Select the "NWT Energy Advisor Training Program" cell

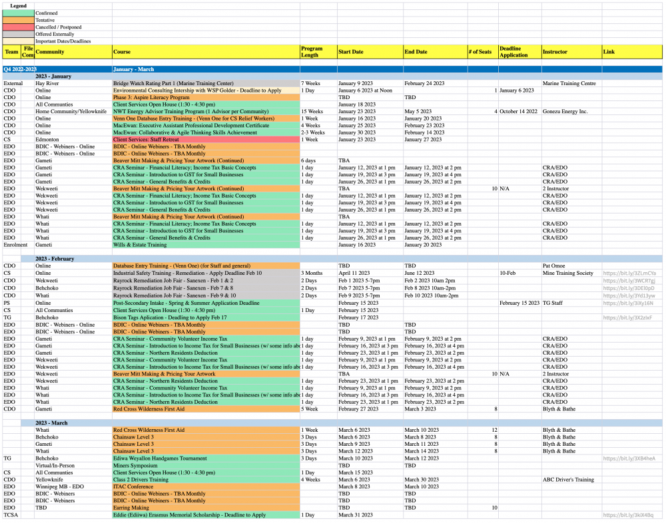pyautogui.click(x=206, y=112)
